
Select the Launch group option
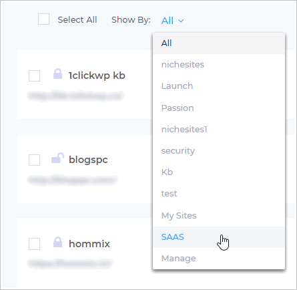[219, 86]
